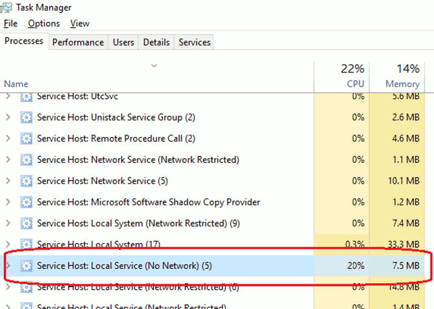
Task: Click gear icon of Remote Procedure Call
Action: click(26, 139)
